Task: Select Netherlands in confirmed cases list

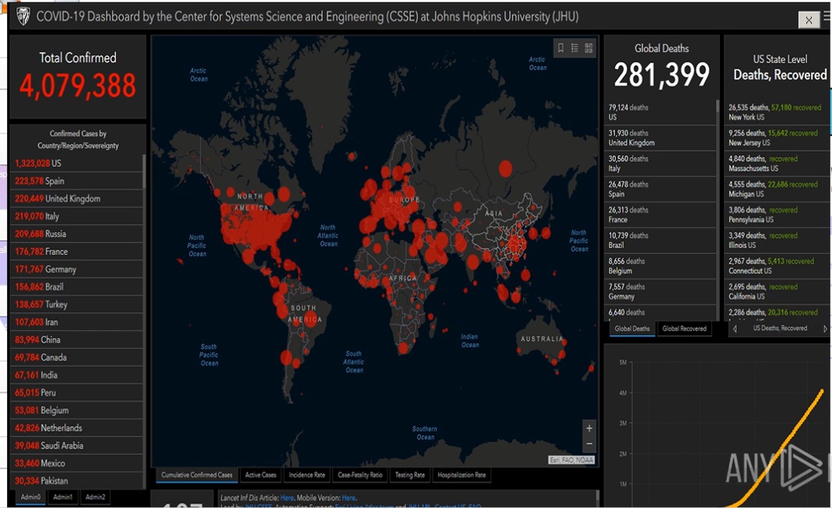Action: (76, 428)
